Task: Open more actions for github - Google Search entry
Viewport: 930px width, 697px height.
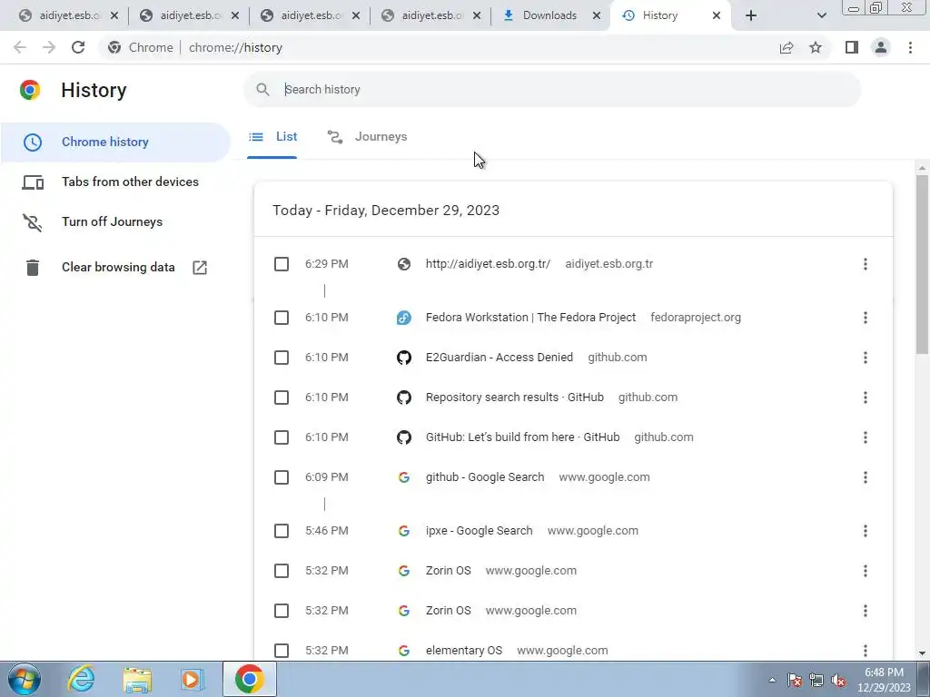Action: (x=866, y=477)
